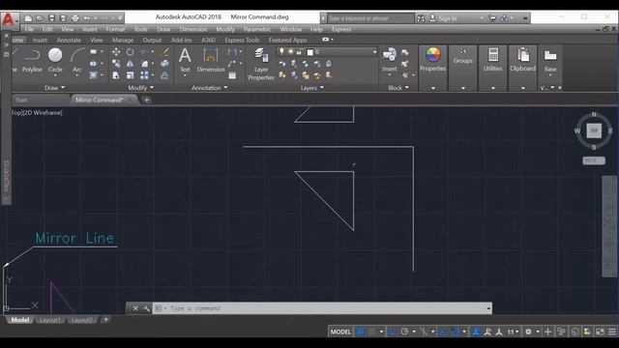This screenshot has height=348, width=619.
Task: Select the Erase tool in Modify panel
Action: point(165,51)
